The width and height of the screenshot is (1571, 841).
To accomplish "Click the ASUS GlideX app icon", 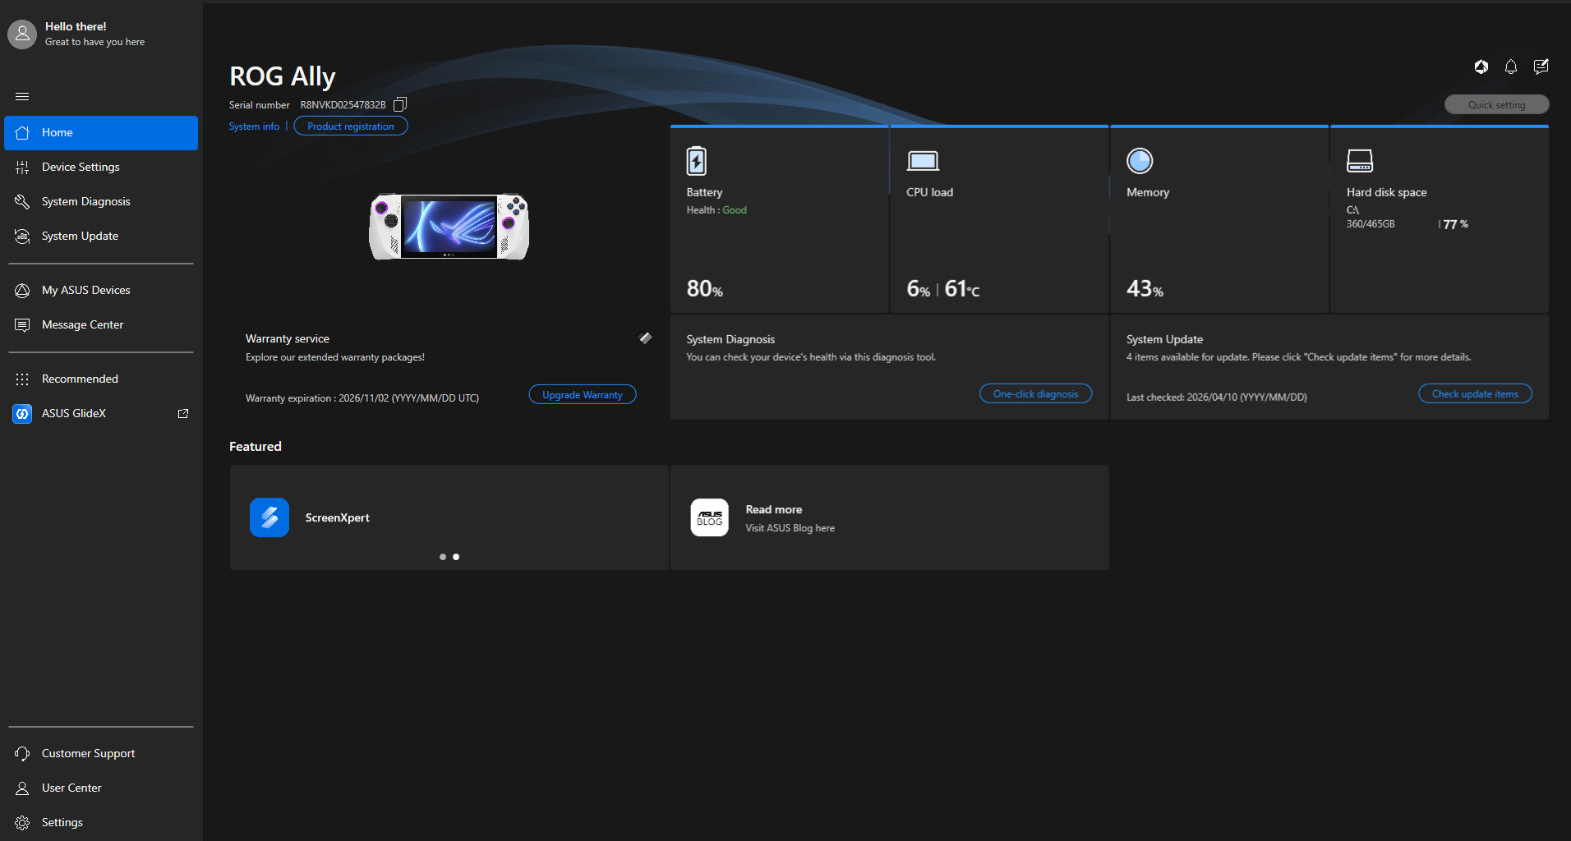I will click(22, 413).
